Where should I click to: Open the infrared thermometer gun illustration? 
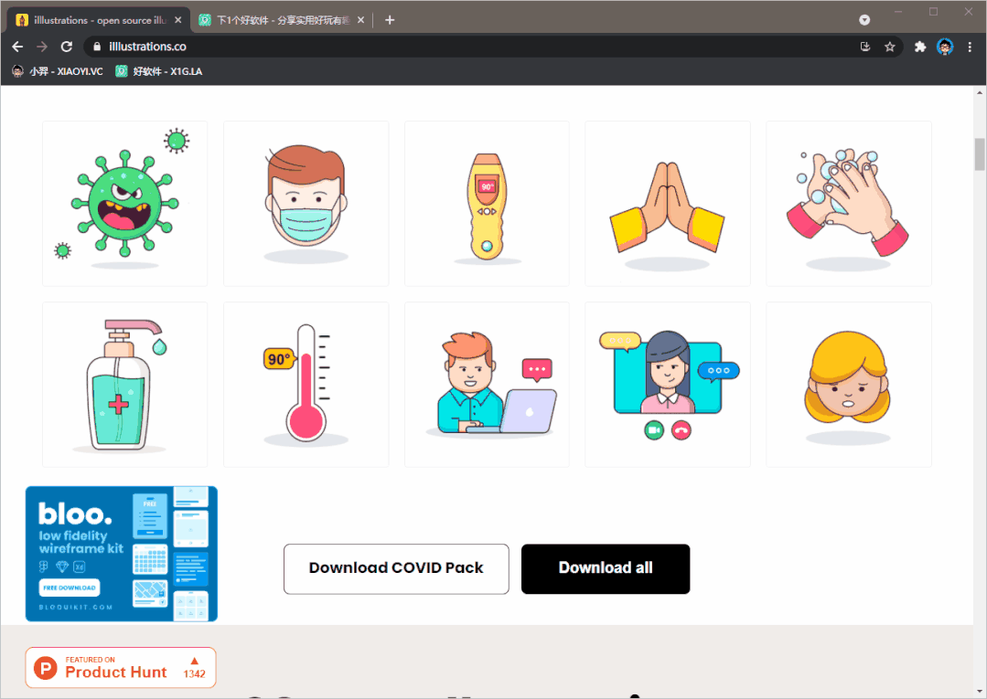coord(487,204)
